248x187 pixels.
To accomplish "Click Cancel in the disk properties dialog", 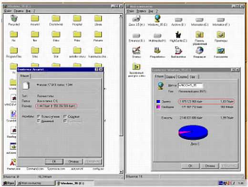I will pos(210,166).
